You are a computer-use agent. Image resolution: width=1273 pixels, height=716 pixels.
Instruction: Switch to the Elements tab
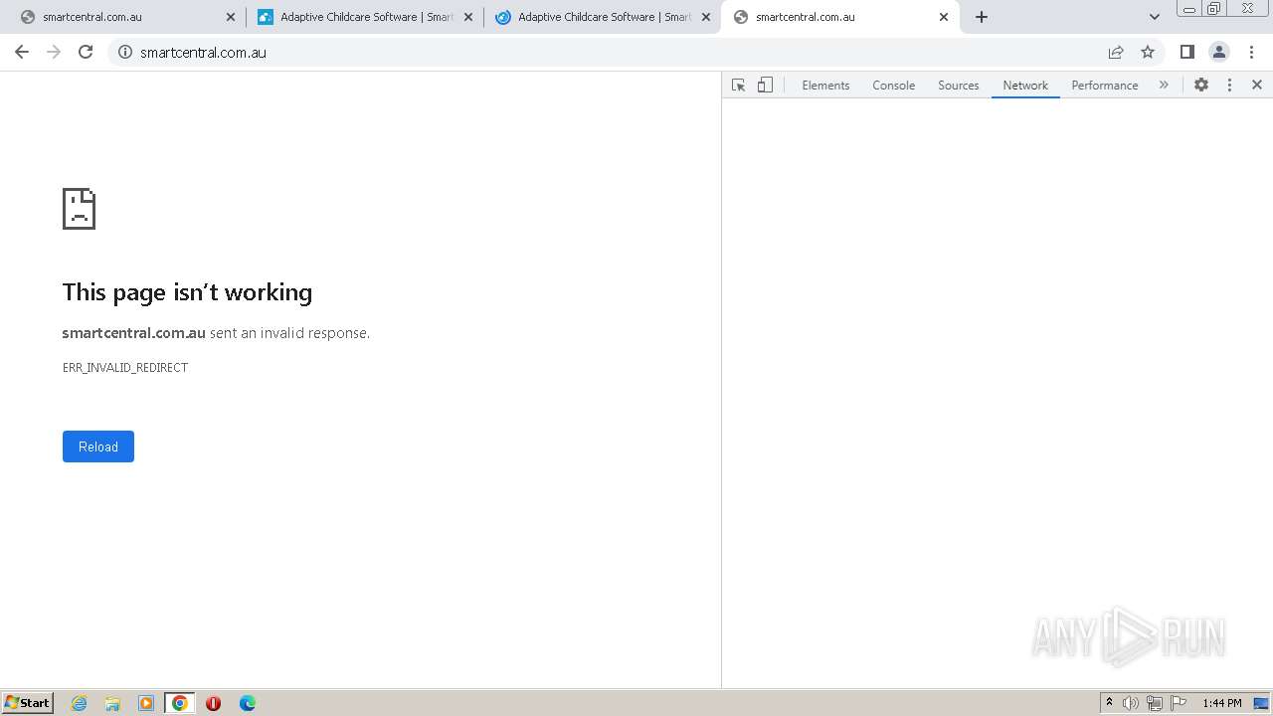825,86
